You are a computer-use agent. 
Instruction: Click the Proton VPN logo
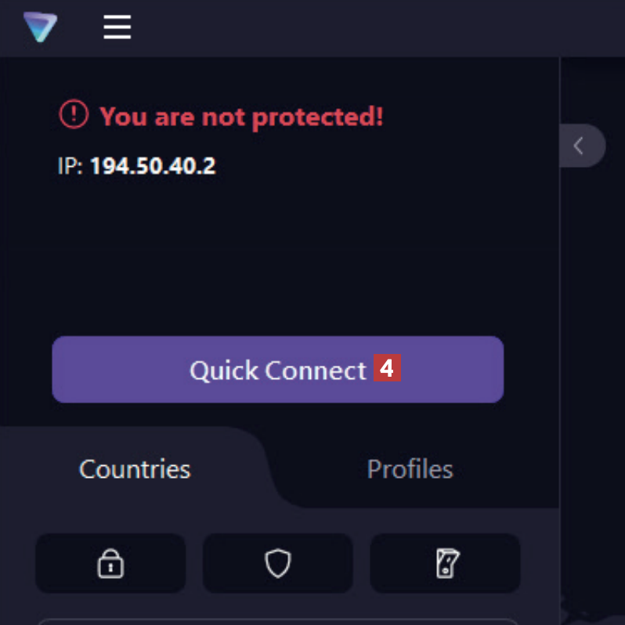coord(40,27)
